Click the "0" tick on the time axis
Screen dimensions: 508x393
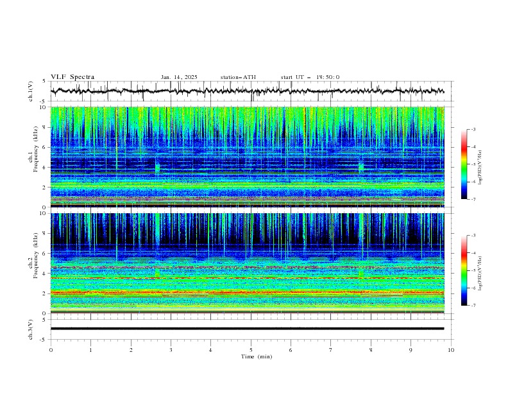pos(51,350)
